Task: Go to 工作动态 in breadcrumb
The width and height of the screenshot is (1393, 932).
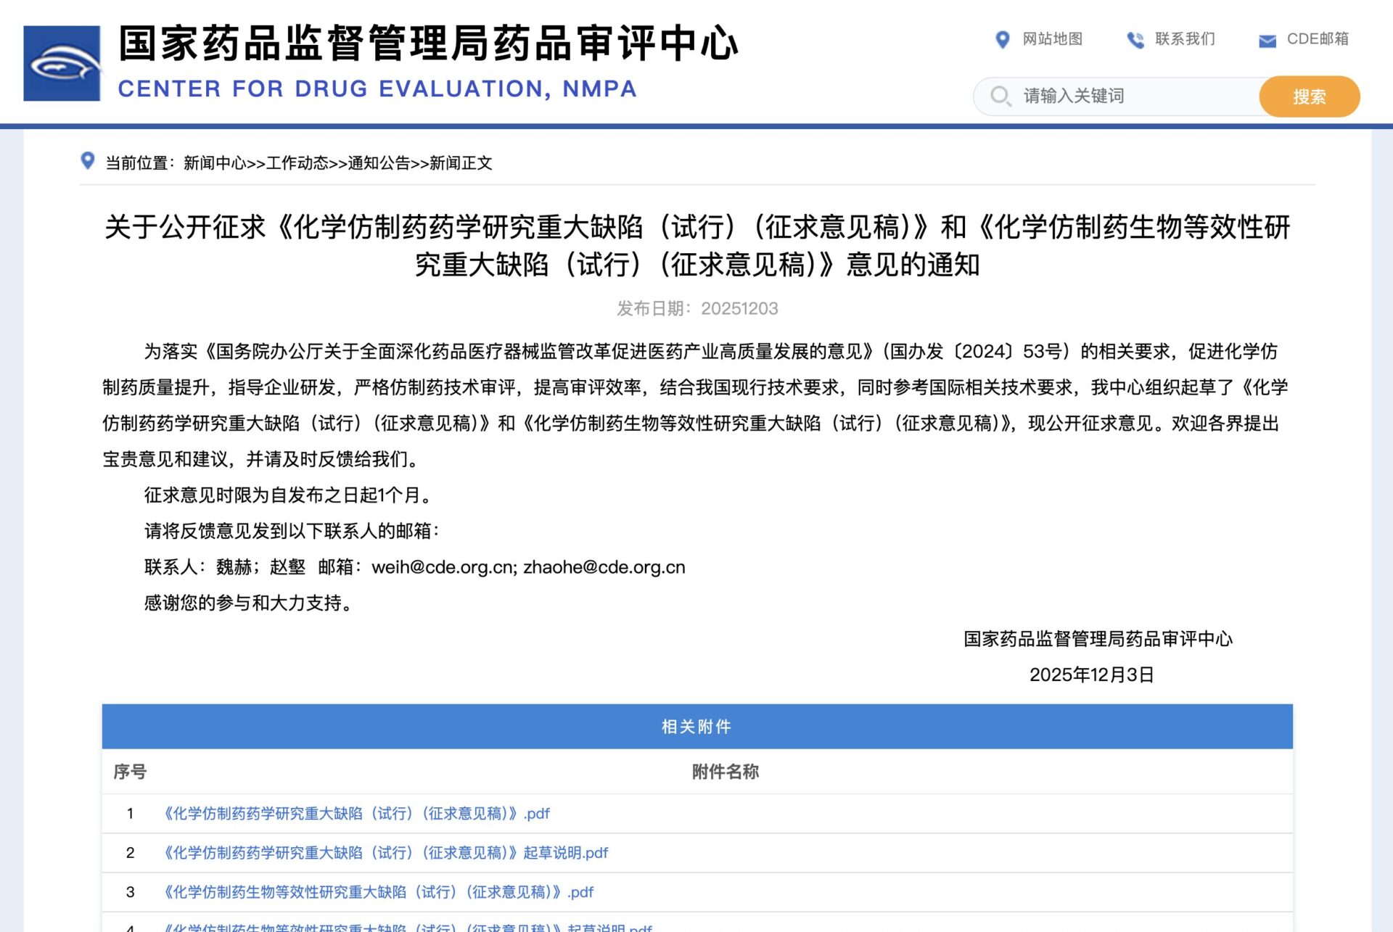Action: [297, 163]
